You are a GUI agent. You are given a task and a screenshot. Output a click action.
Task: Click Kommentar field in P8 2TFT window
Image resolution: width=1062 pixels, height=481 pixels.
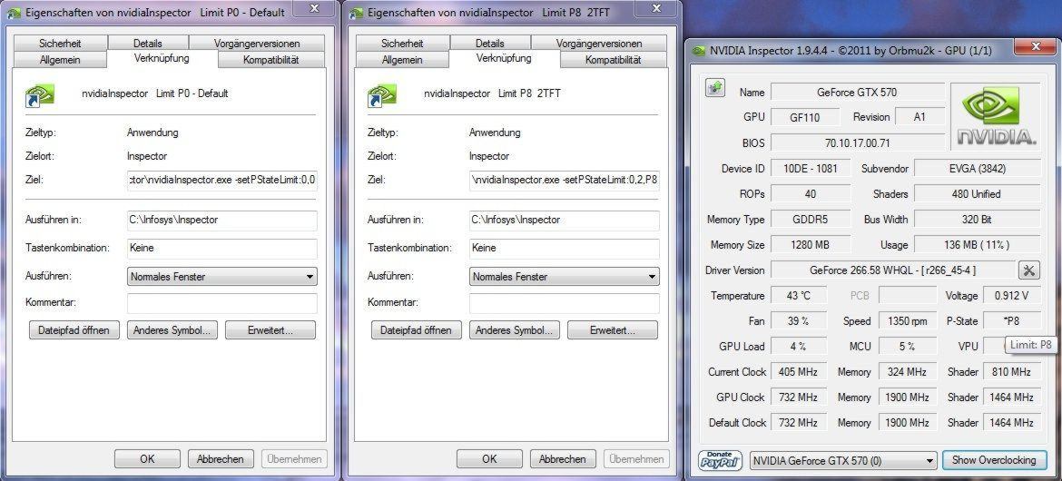pos(565,303)
